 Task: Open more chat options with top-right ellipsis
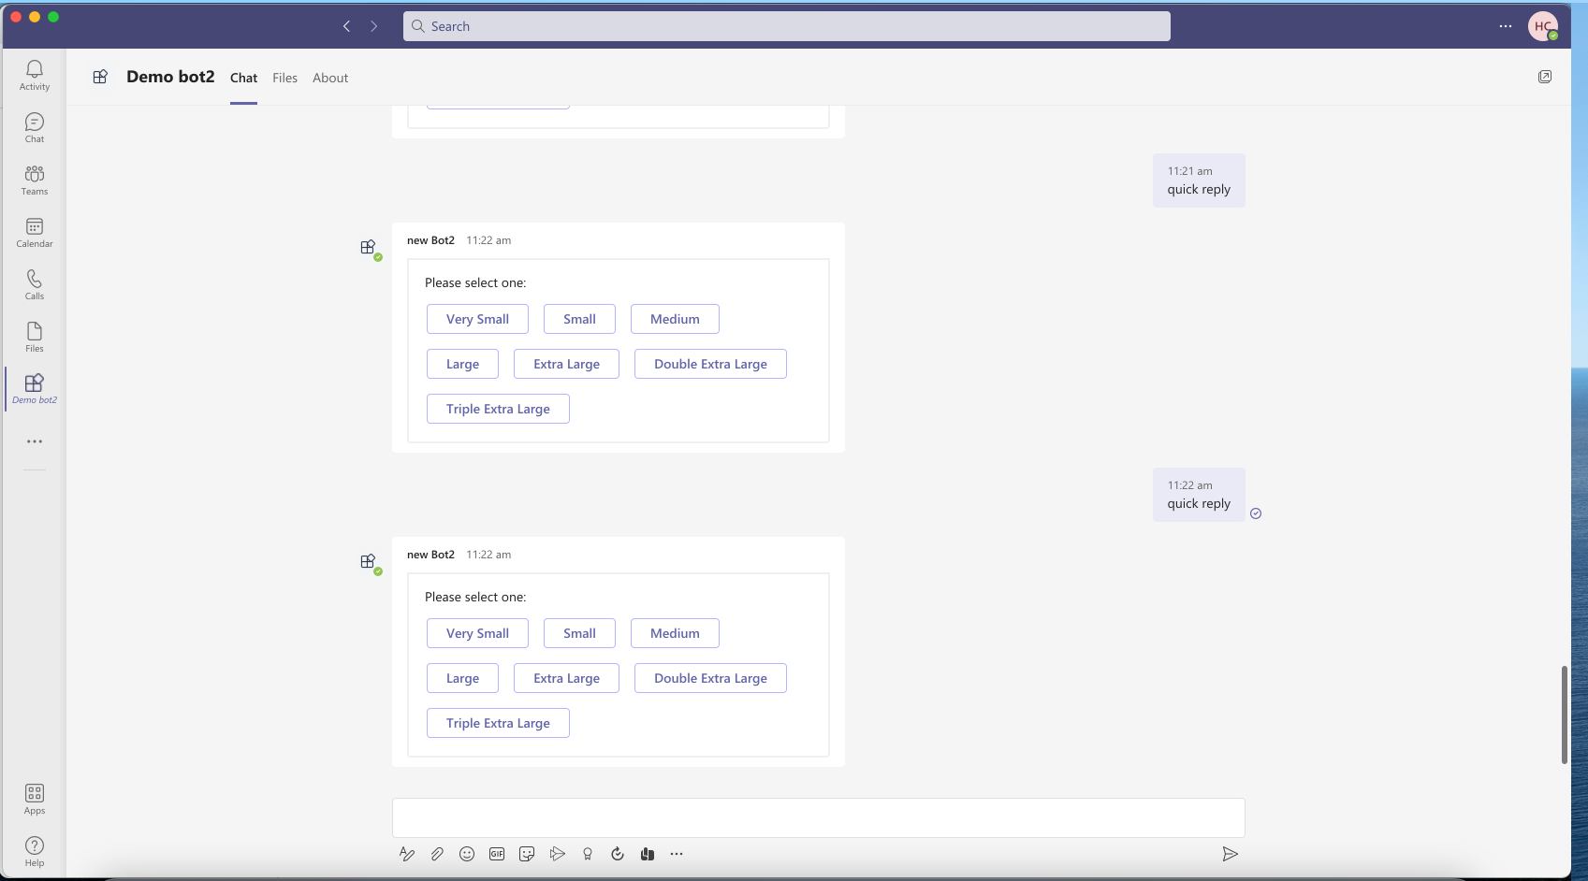pos(1506,26)
